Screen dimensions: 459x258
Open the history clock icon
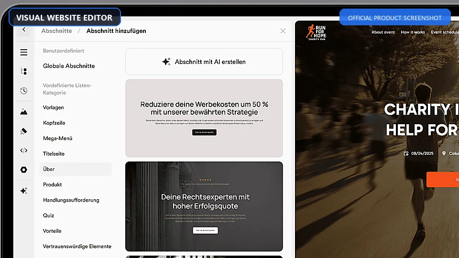[24, 91]
